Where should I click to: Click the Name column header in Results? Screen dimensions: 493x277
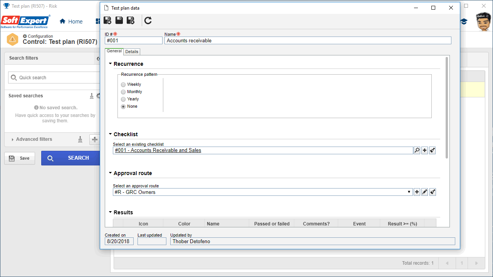pos(227,224)
